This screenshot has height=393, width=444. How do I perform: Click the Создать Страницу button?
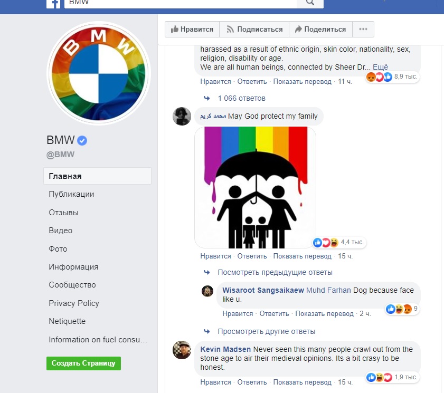coord(83,363)
